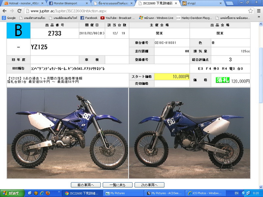The height and width of the screenshot is (197, 263).
Task: Close the Monster Bikeimport tab
Action: click(x=87, y=3)
